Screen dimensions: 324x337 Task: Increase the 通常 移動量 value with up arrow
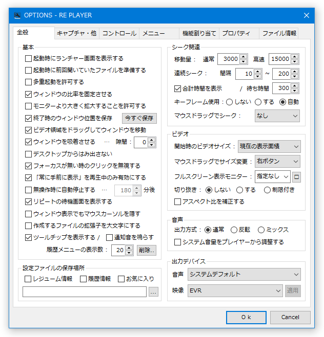pos(243,57)
